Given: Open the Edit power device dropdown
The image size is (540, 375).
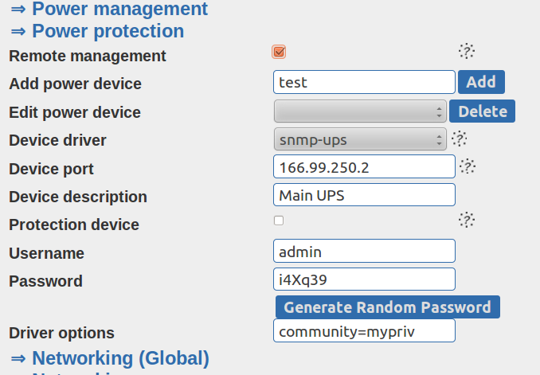Looking at the screenshot, I should pos(360,111).
